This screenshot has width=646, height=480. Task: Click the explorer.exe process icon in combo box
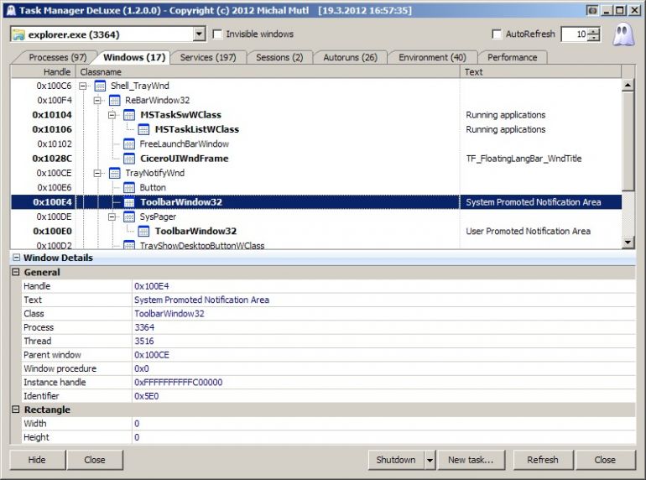(18, 34)
